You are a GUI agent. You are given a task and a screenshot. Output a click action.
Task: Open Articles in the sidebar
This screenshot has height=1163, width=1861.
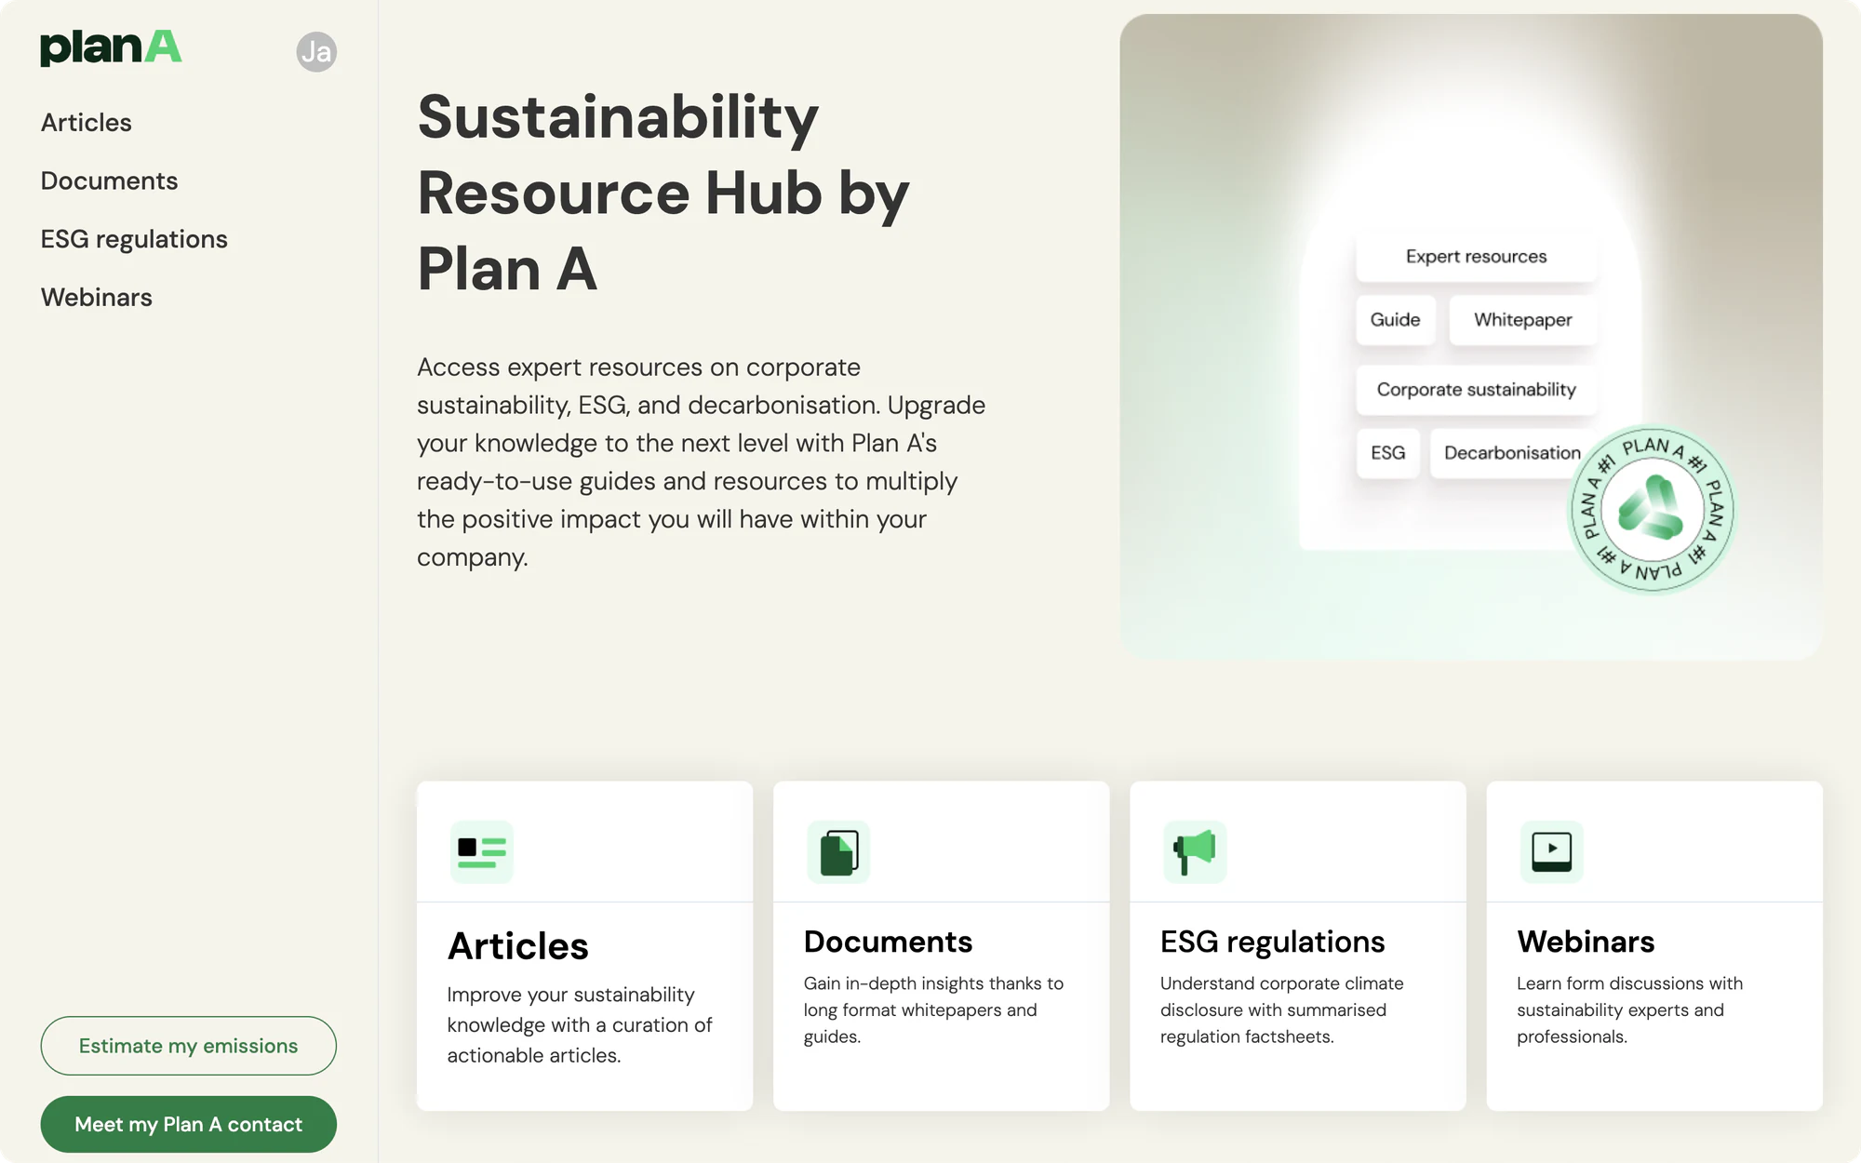point(86,123)
